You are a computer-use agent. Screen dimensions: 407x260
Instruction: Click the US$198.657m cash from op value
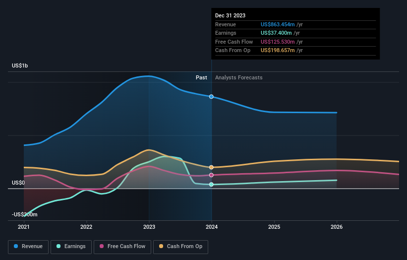pyautogui.click(x=278, y=51)
